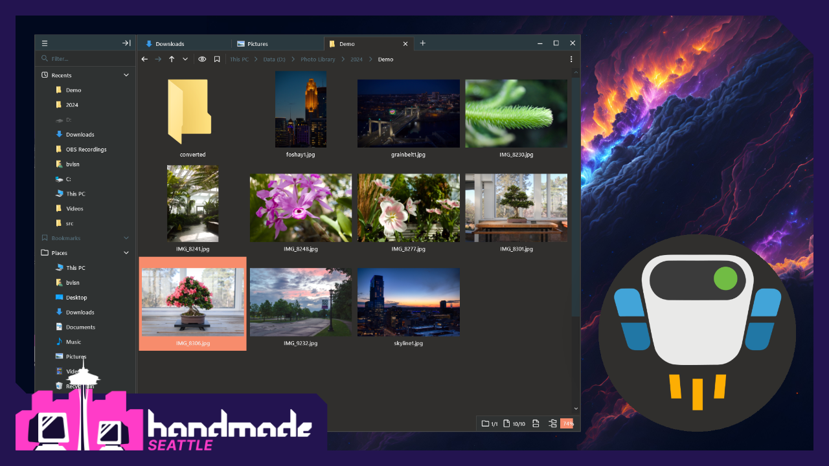Open the three-dot options menu

[x=571, y=60]
